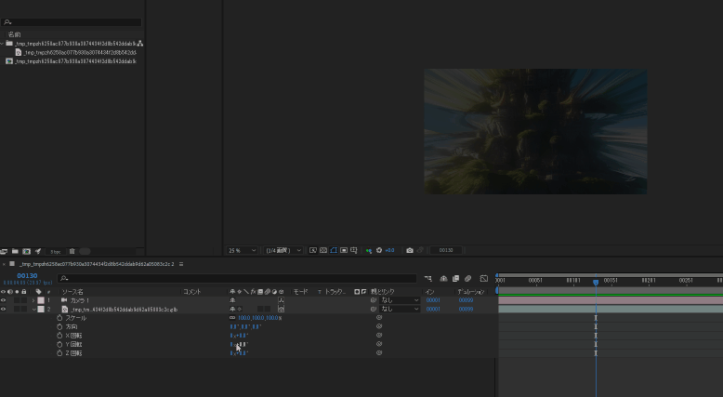Screen dimensions: 723x397
Task: Click the delete trash icon in project panel
Action: [x=72, y=251]
